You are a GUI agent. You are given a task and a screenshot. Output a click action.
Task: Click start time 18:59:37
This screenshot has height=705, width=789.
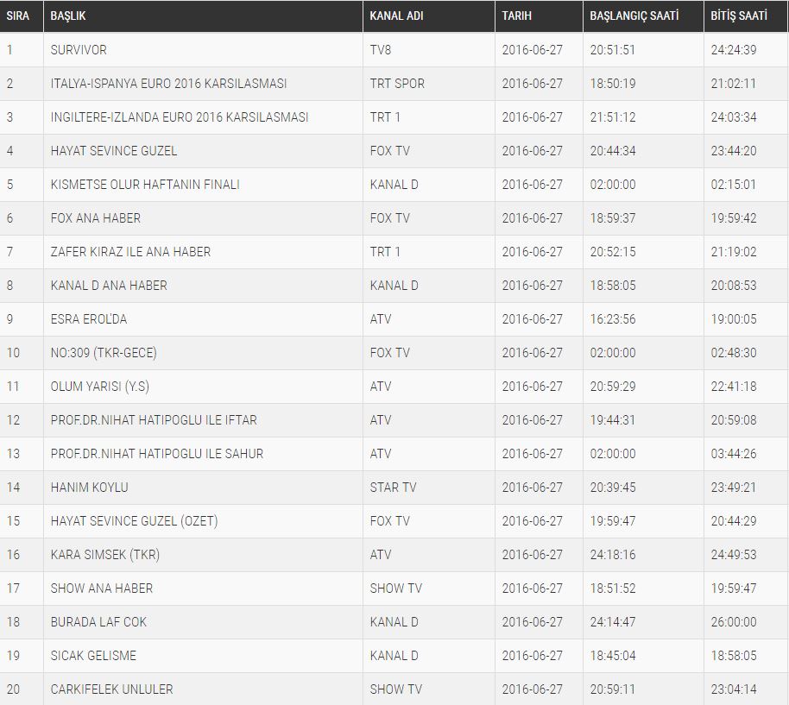613,218
